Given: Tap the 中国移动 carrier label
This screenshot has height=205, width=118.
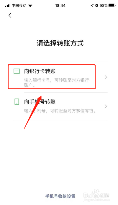Looking at the screenshot, I should (x=19, y=6).
